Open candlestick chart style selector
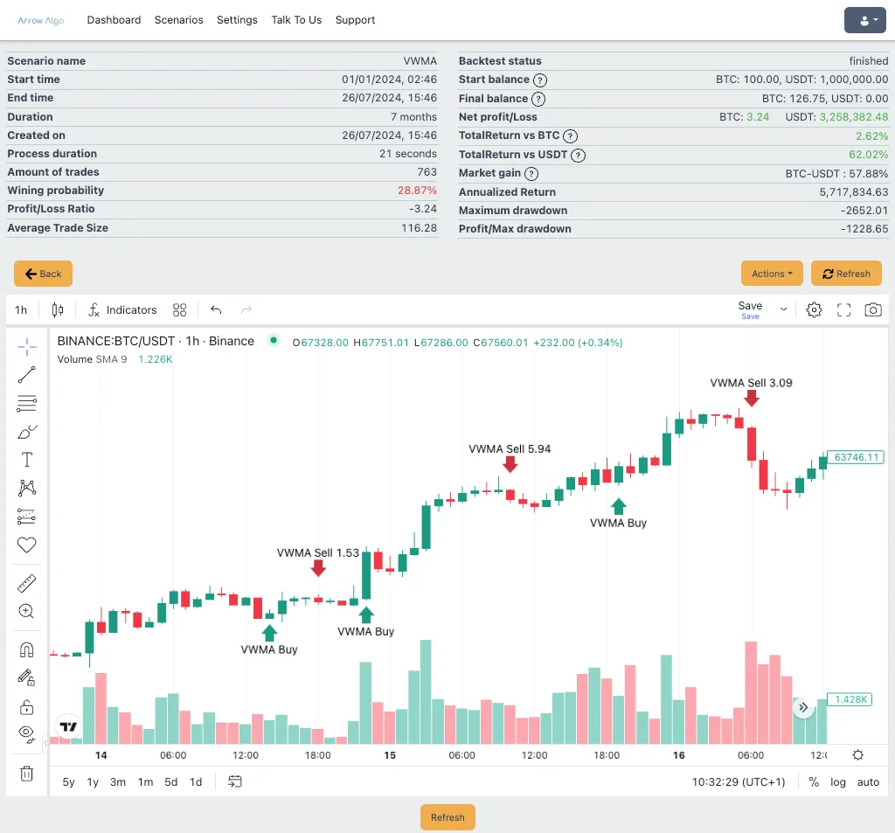 coord(58,310)
